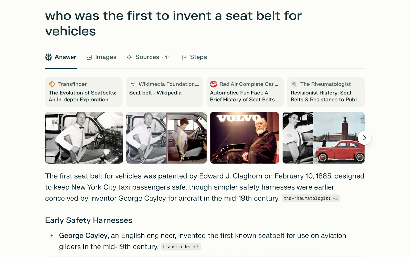This screenshot has width=411, height=257.
Task: Click the Volvo inventor photo thumbnail
Action: click(x=244, y=137)
